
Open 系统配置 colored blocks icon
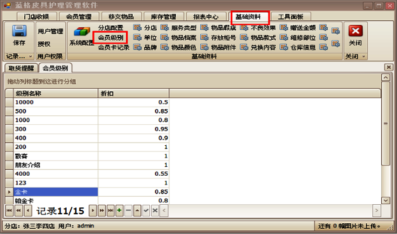click(81, 32)
